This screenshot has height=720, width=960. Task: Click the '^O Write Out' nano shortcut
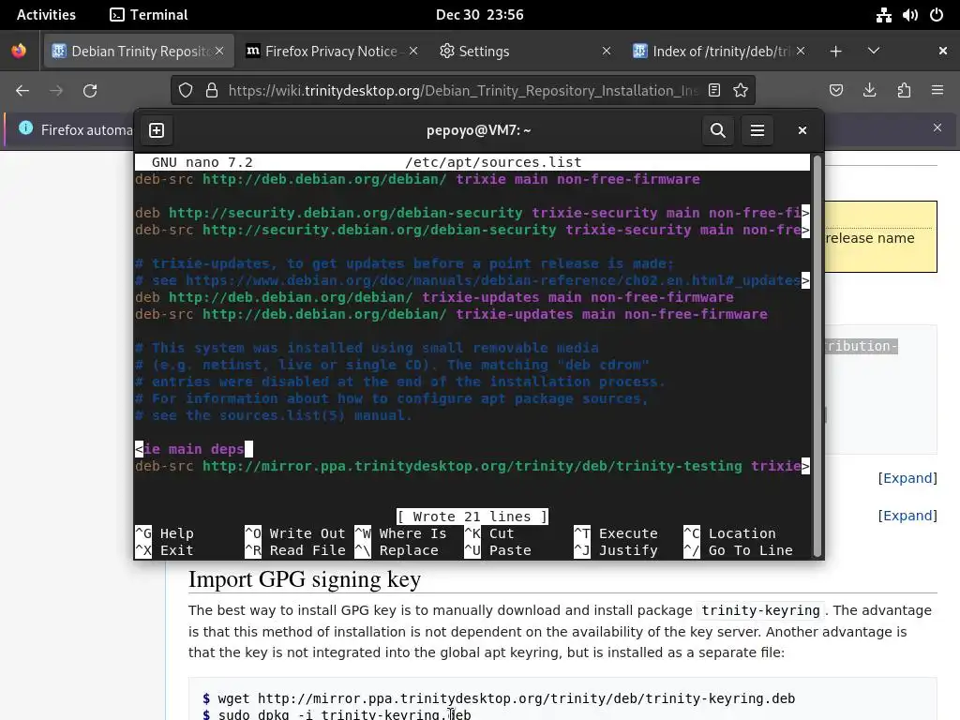click(x=295, y=533)
